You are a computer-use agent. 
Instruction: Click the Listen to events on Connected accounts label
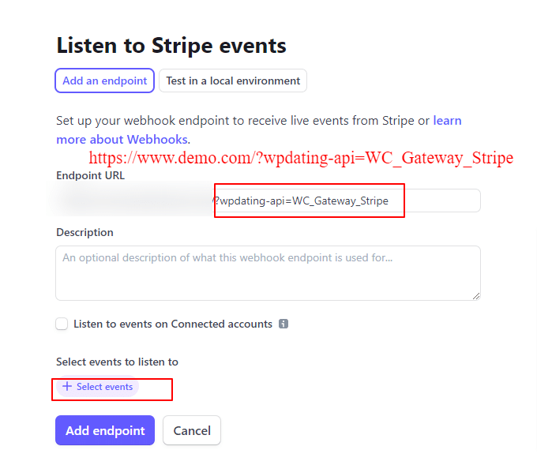[173, 324]
